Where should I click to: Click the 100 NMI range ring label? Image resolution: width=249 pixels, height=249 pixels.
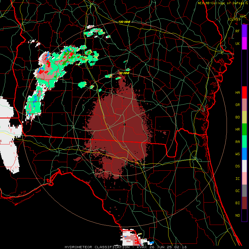click(124, 22)
